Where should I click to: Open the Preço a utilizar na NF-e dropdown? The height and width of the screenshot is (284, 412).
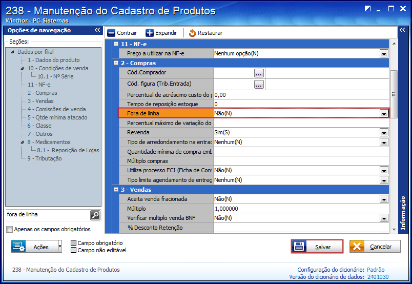click(x=384, y=54)
